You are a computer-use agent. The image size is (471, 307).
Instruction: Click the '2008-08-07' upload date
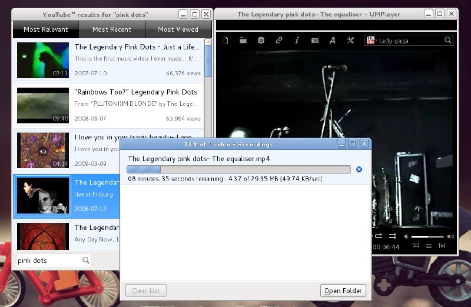(91, 119)
